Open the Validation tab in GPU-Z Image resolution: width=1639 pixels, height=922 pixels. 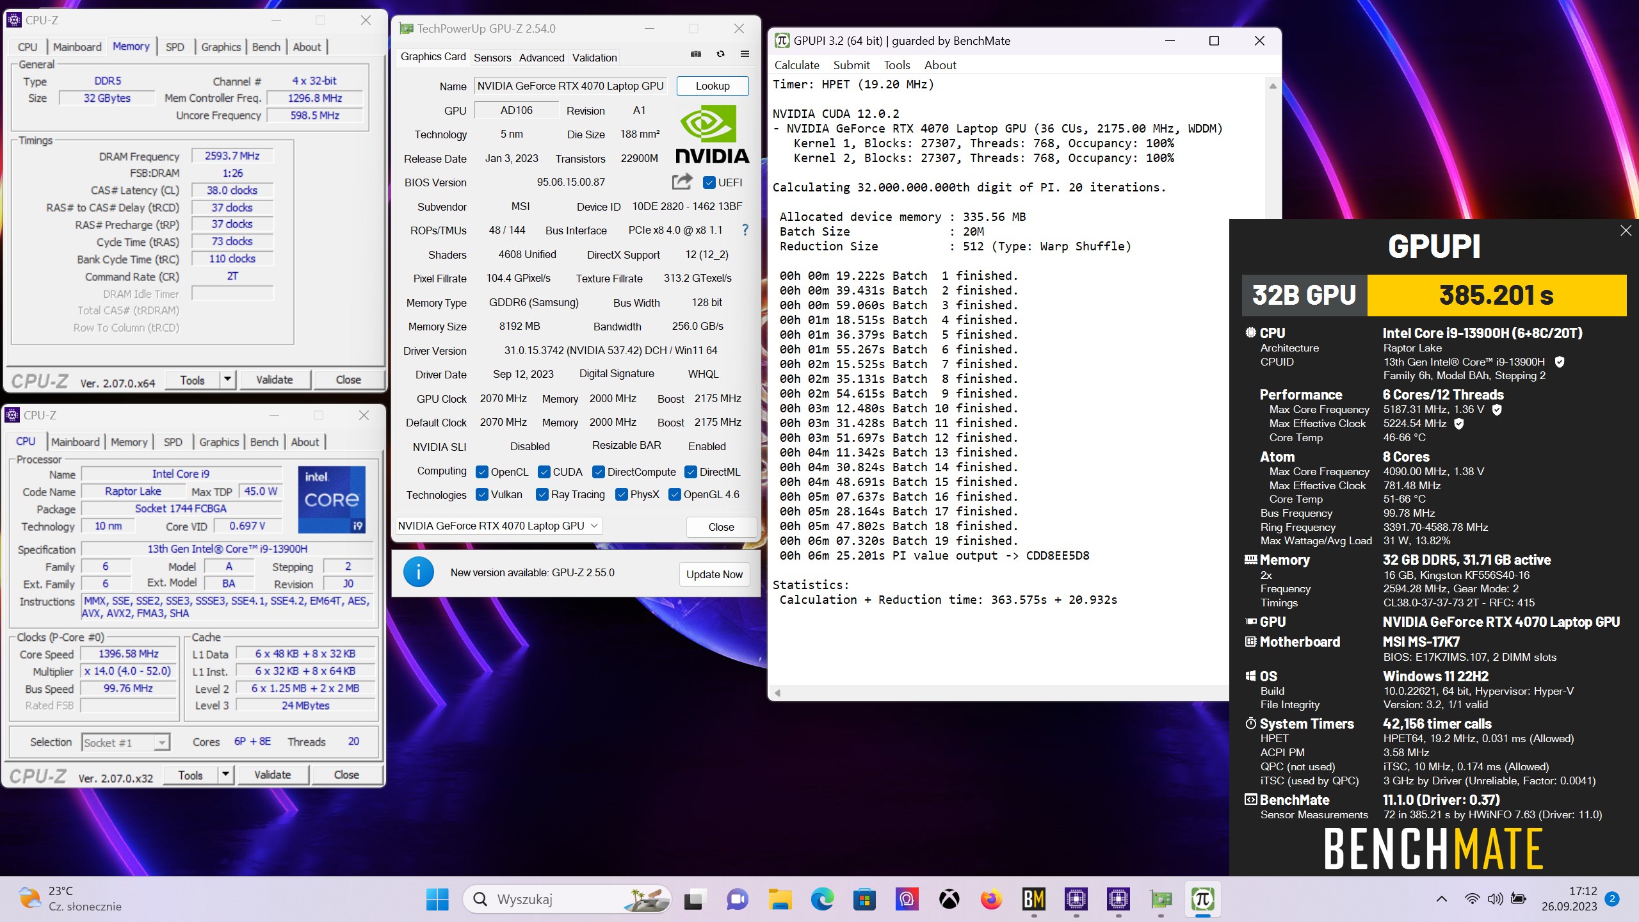(x=595, y=58)
